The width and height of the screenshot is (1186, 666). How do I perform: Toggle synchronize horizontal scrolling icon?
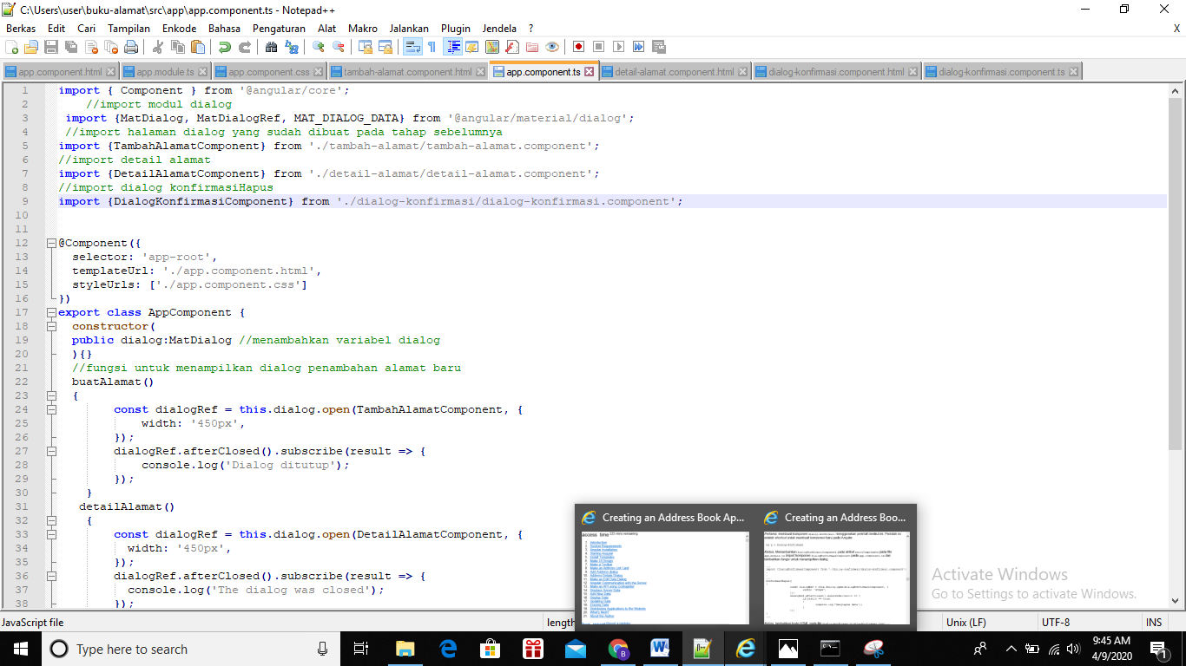[x=385, y=47]
